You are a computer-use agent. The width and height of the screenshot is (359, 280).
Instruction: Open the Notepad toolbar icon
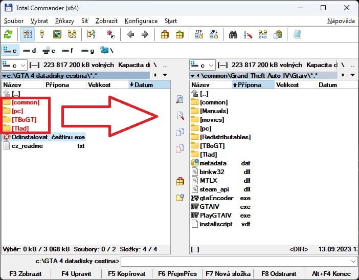[x=297, y=35]
